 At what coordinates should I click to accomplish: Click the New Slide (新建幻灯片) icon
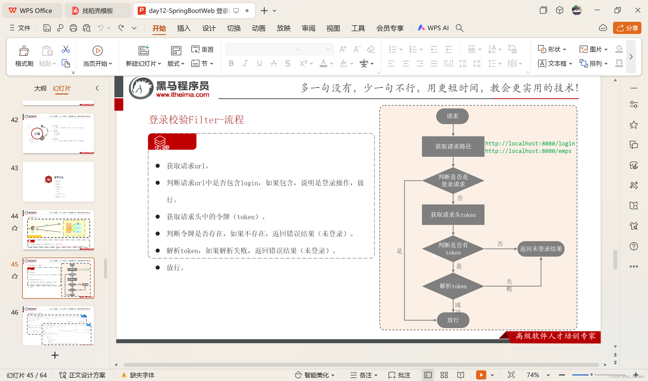pyautogui.click(x=144, y=50)
